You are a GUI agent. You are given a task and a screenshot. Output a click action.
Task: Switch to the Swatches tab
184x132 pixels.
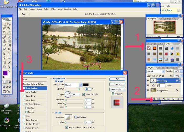pyautogui.click(x=159, y=44)
